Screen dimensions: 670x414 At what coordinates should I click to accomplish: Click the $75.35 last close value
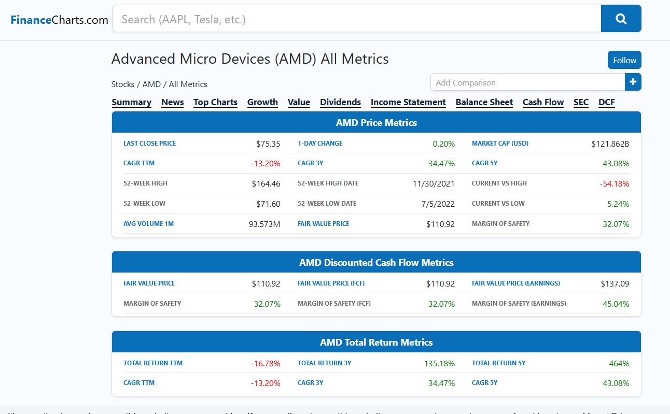(268, 144)
